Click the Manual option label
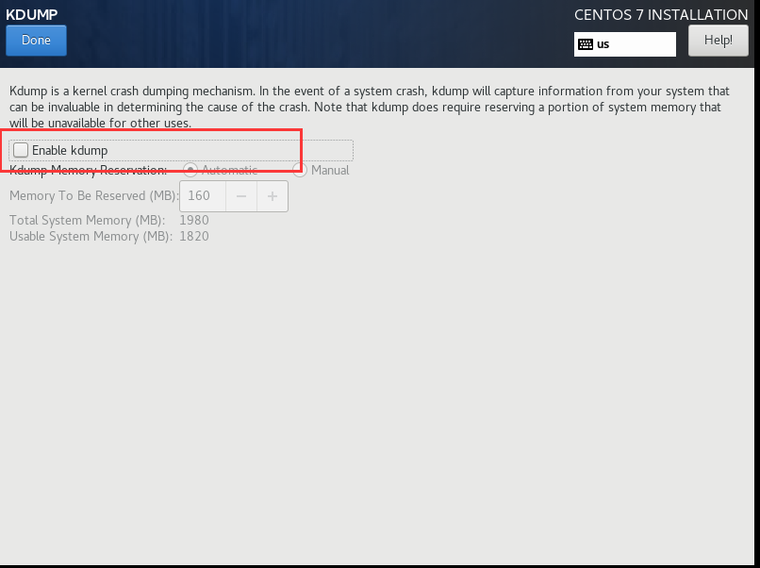Screen dimensions: 760x568 coord(330,170)
